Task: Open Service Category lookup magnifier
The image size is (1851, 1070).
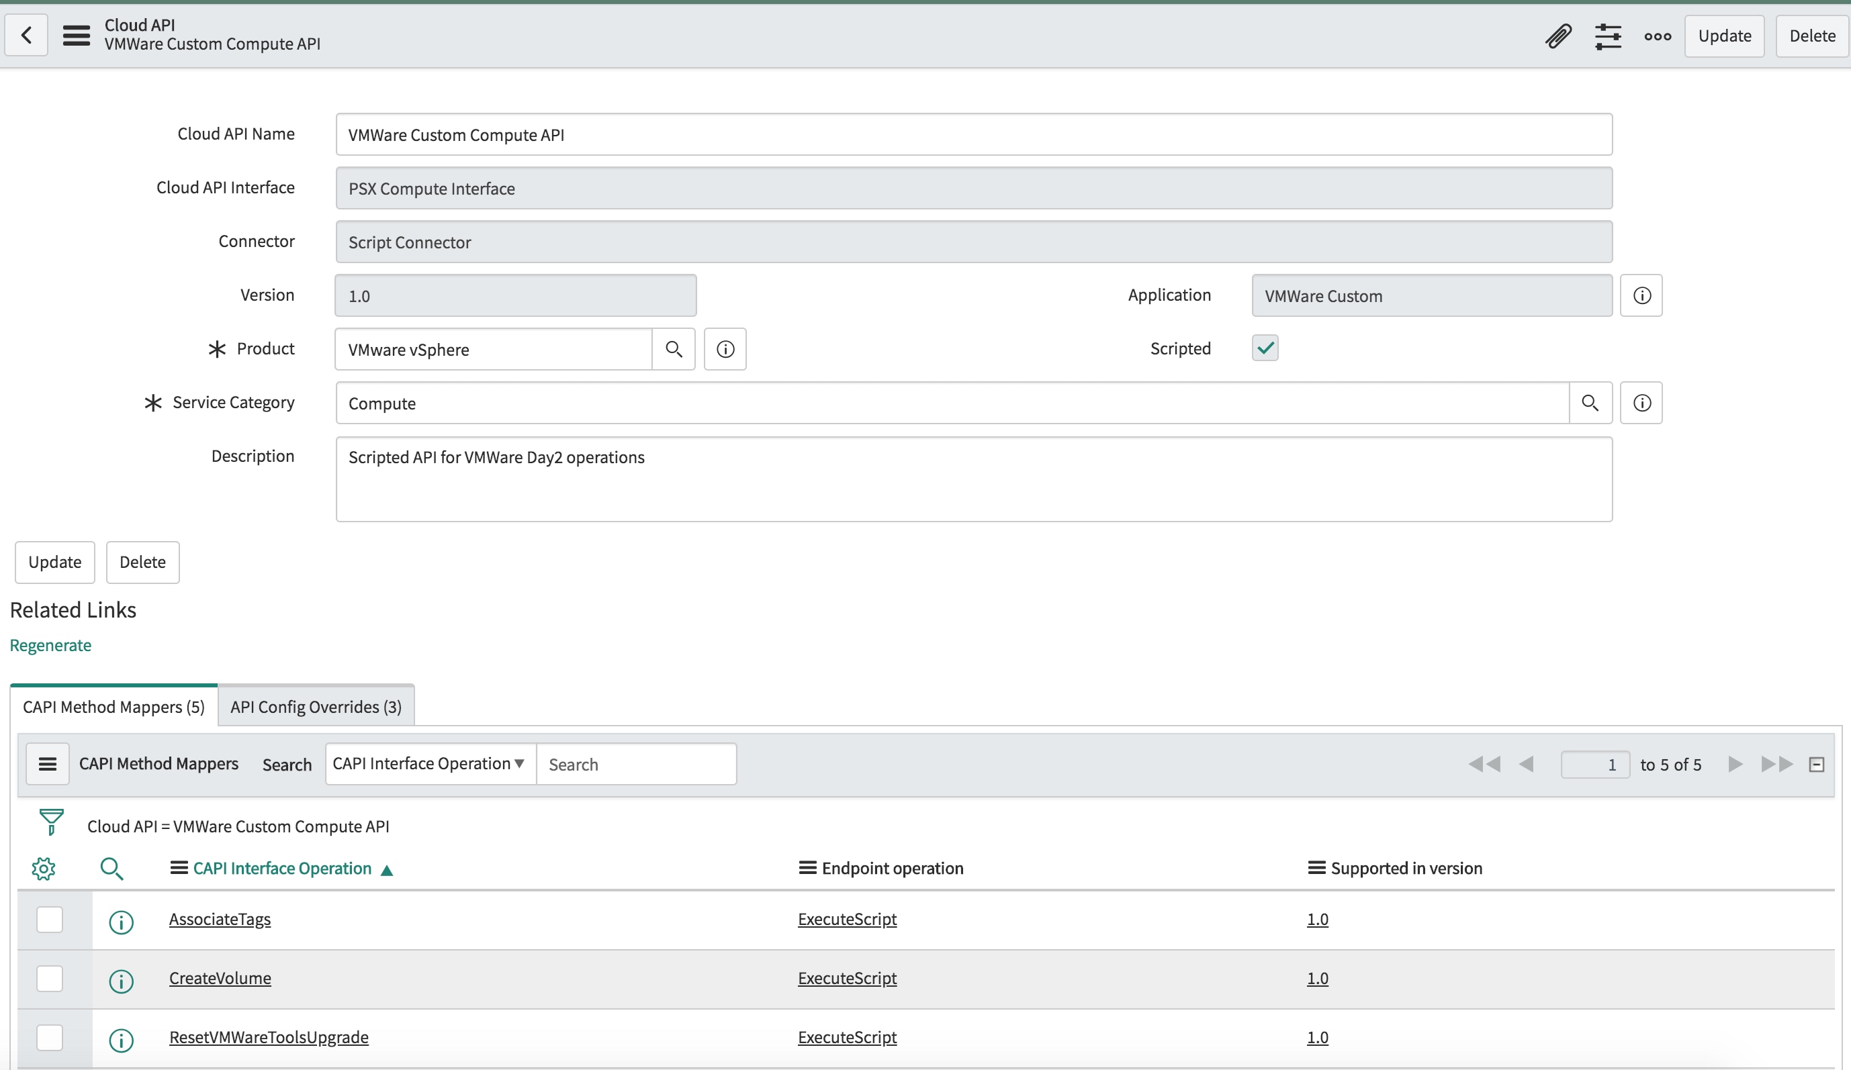Action: [x=1590, y=402]
